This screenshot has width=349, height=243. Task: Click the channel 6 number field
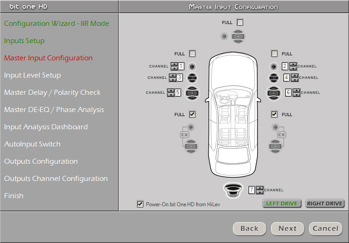click(x=288, y=92)
